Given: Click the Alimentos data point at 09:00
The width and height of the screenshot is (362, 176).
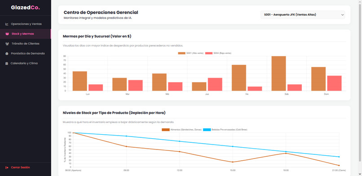Looking at the screenshot, I should 126,146.
